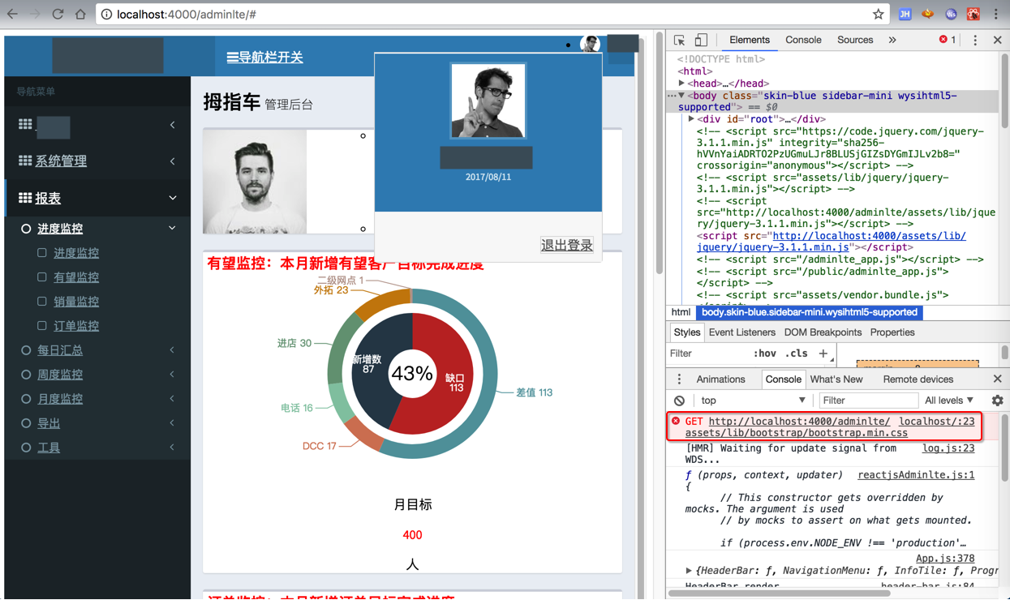
Task: Expand the 月度监控 menu
Action: 97,399
